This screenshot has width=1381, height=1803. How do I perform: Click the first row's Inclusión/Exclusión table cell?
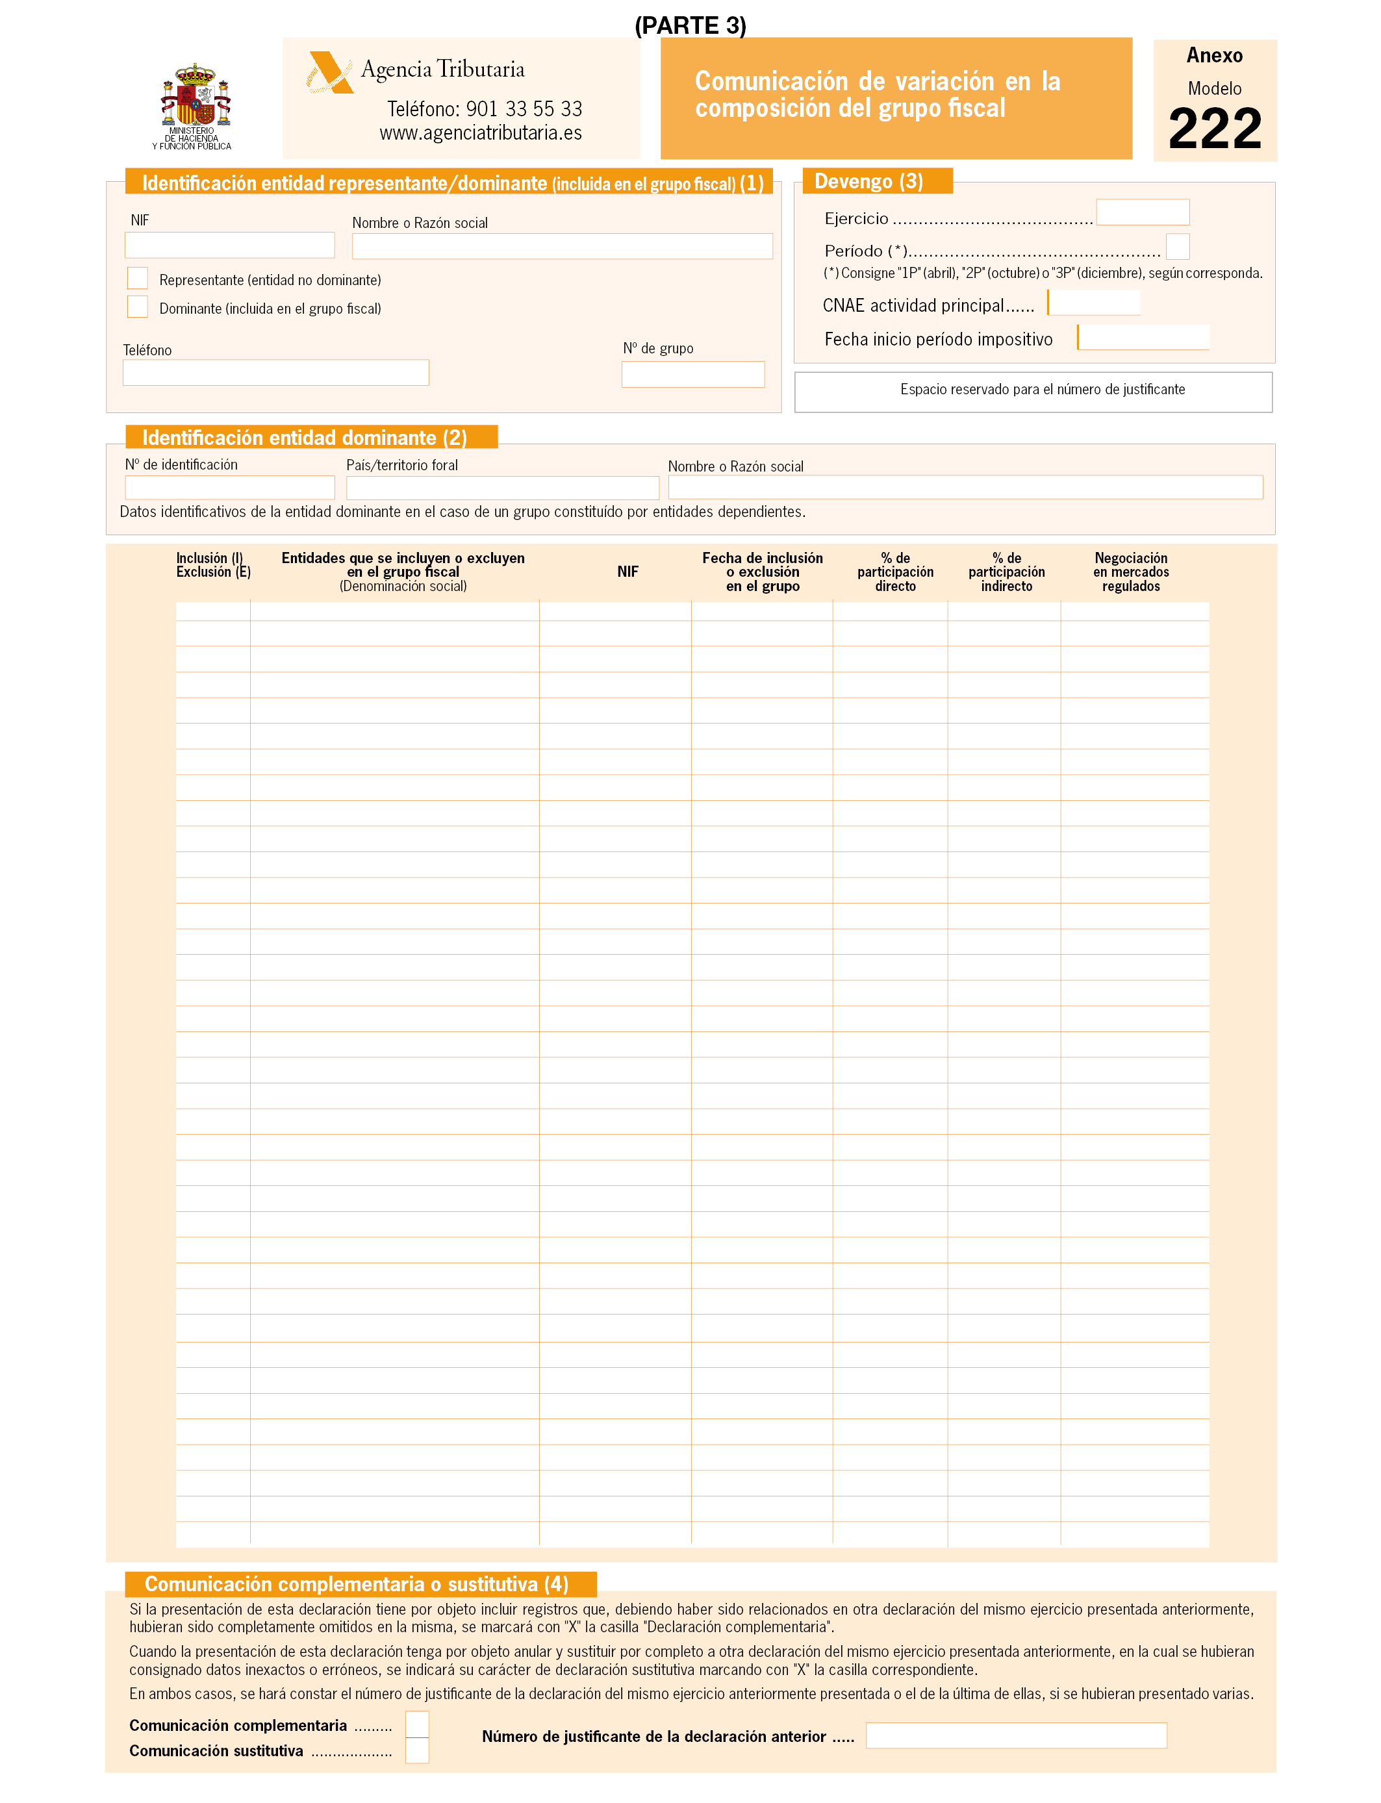[213, 611]
